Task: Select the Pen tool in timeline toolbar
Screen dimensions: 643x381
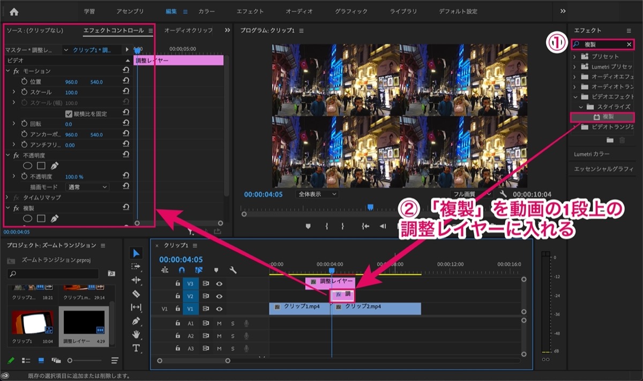Action: pos(136,320)
